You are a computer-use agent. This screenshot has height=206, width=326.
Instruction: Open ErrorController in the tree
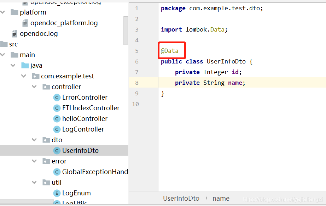pos(85,98)
